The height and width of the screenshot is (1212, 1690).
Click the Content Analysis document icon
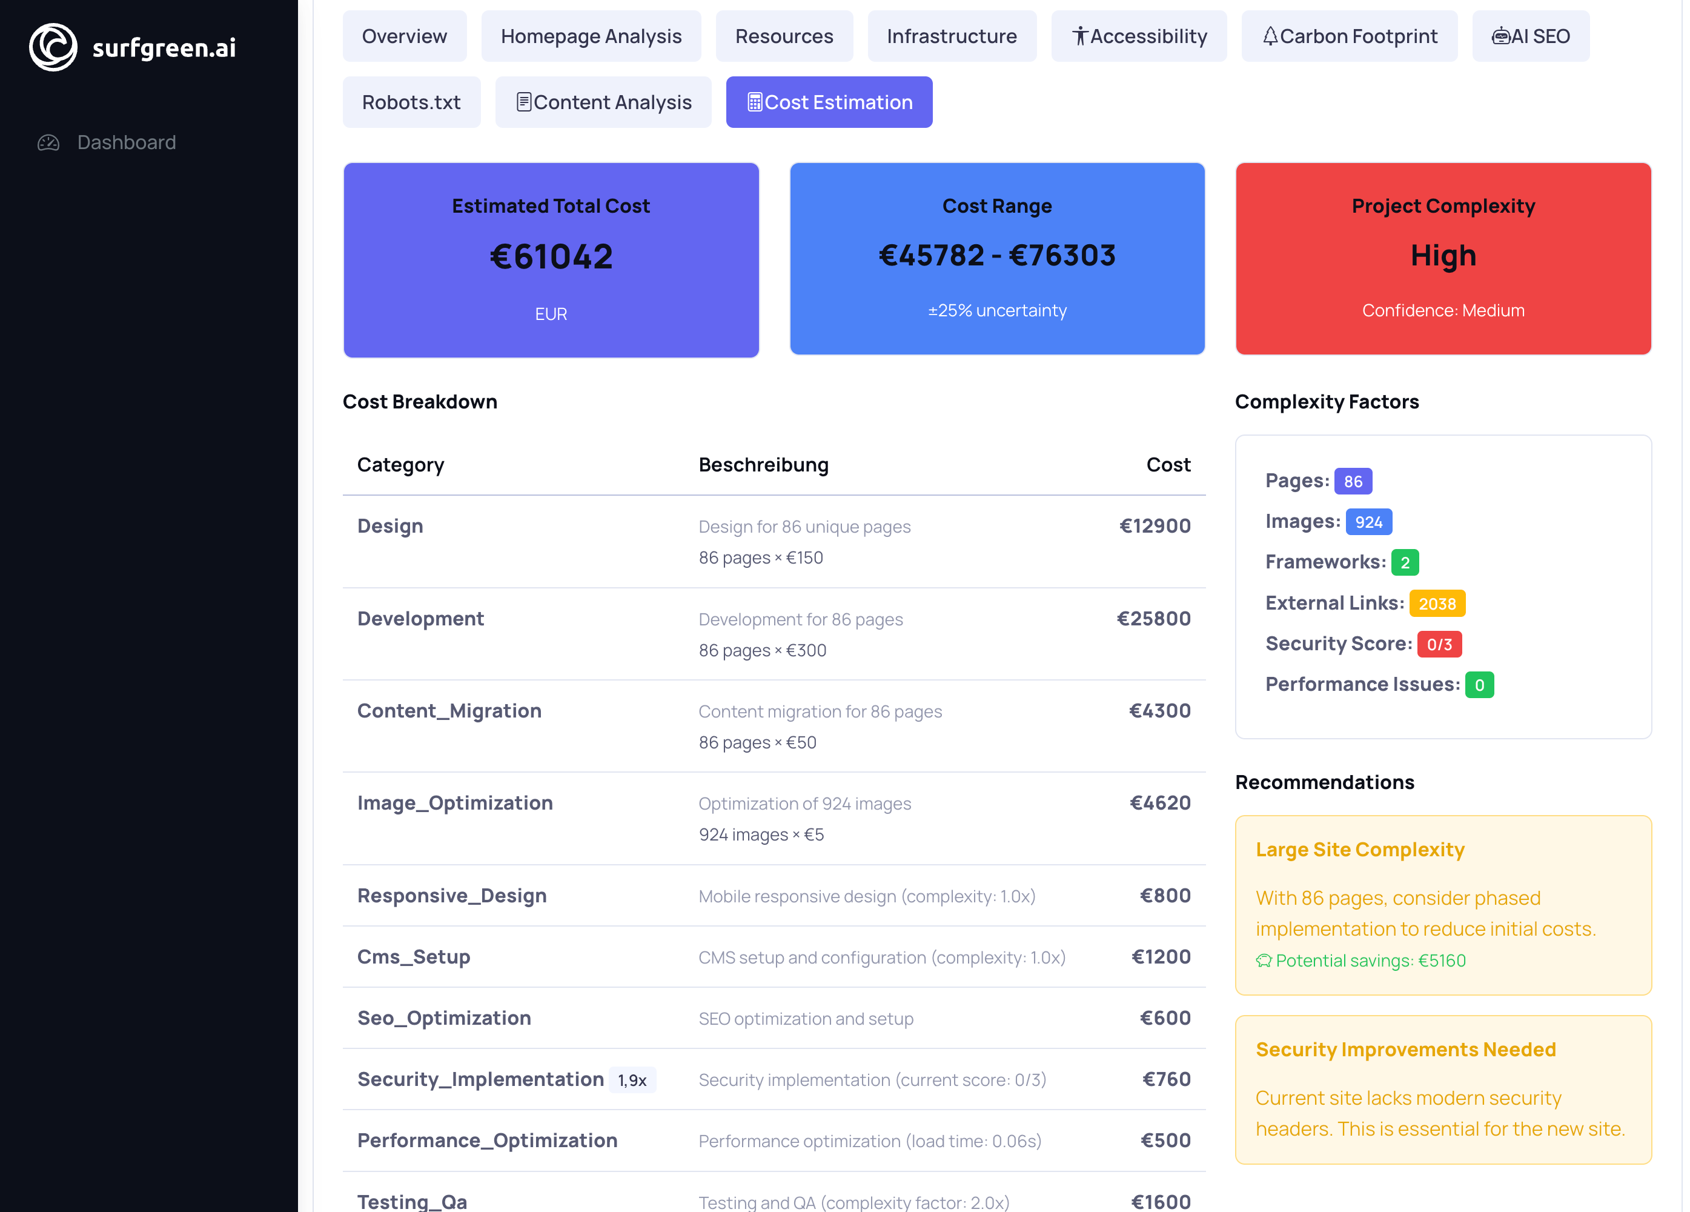pos(524,102)
